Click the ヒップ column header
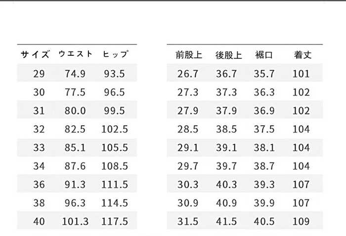Image resolution: width=346 pixels, height=236 pixels. click(x=115, y=54)
